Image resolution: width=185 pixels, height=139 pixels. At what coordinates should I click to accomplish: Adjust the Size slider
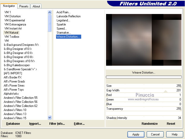(x=144, y=86)
